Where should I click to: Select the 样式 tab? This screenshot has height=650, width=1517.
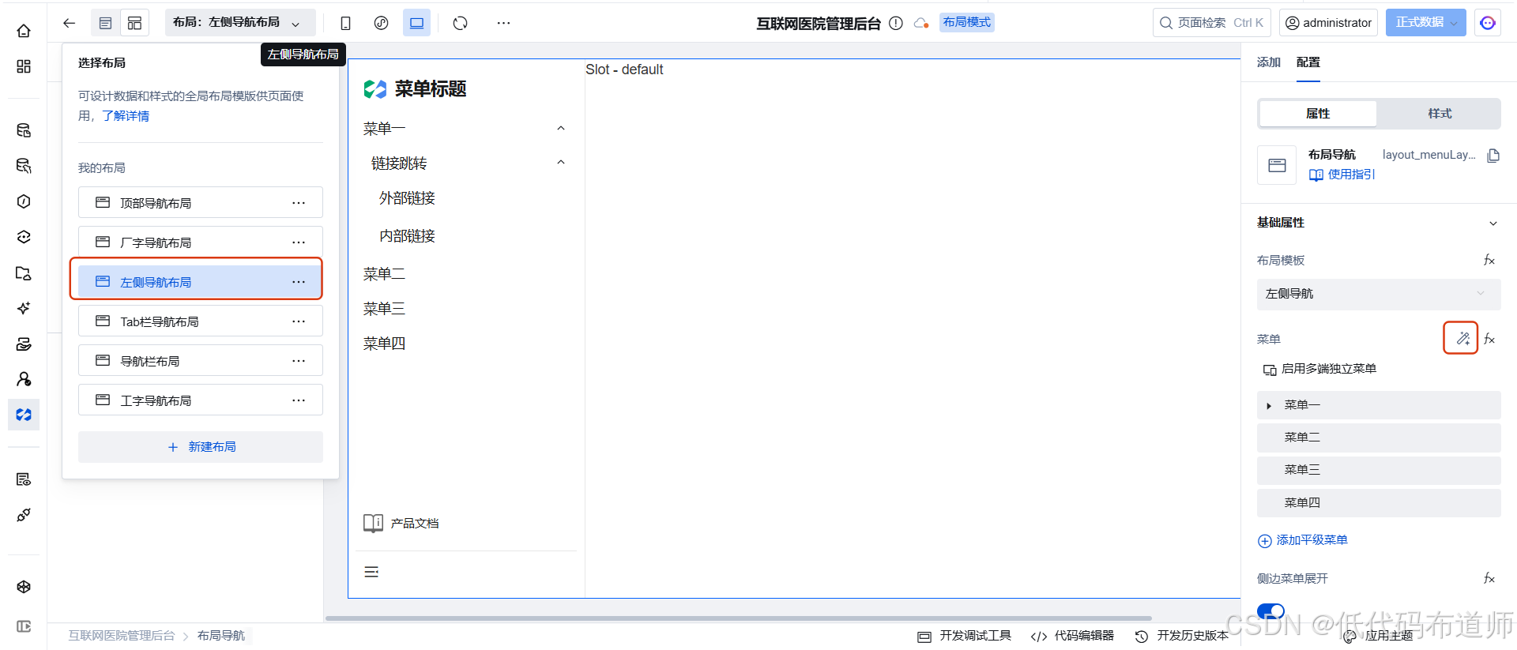(1440, 114)
